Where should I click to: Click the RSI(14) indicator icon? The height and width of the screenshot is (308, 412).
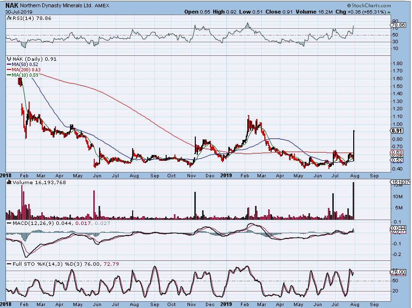pos(9,18)
